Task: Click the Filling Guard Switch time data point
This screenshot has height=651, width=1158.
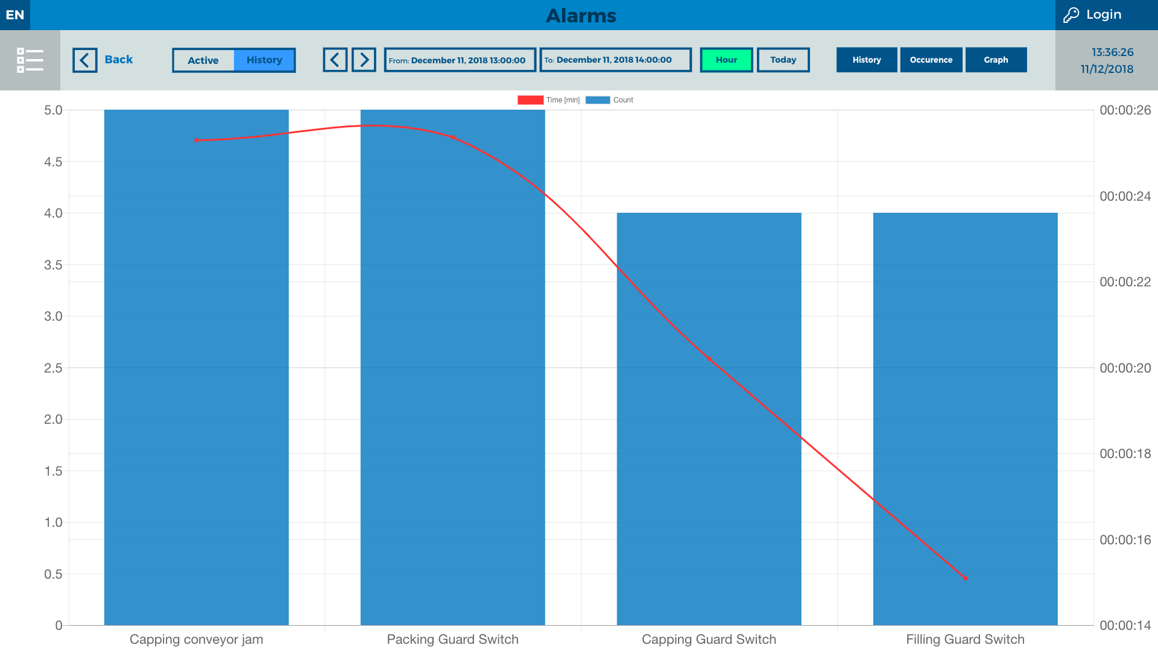Action: pos(966,578)
